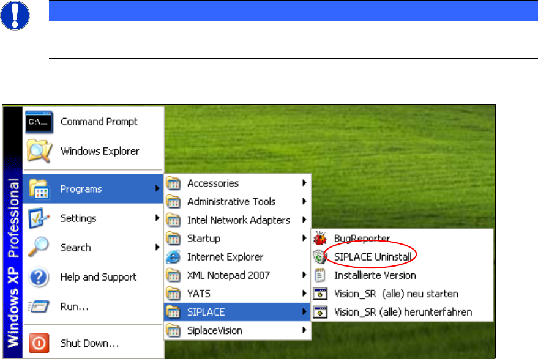Select Programs menu item
538x359 pixels.
[x=93, y=188]
